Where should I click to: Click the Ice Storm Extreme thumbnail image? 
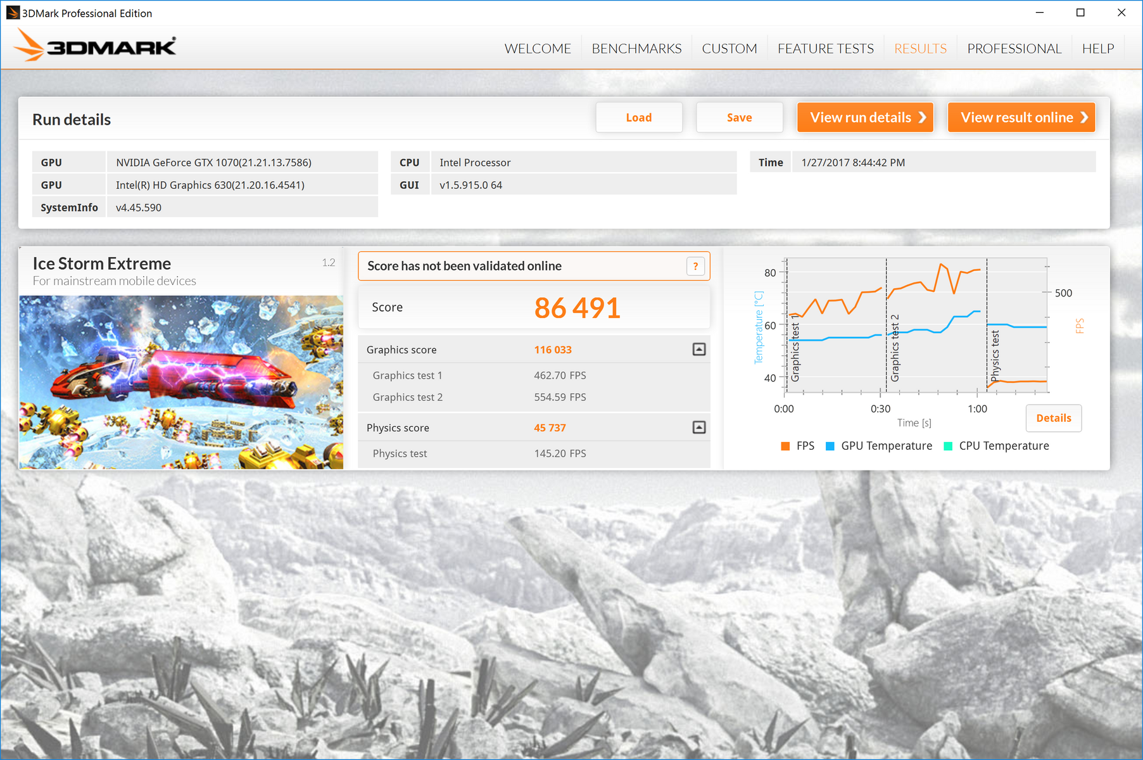coord(181,383)
